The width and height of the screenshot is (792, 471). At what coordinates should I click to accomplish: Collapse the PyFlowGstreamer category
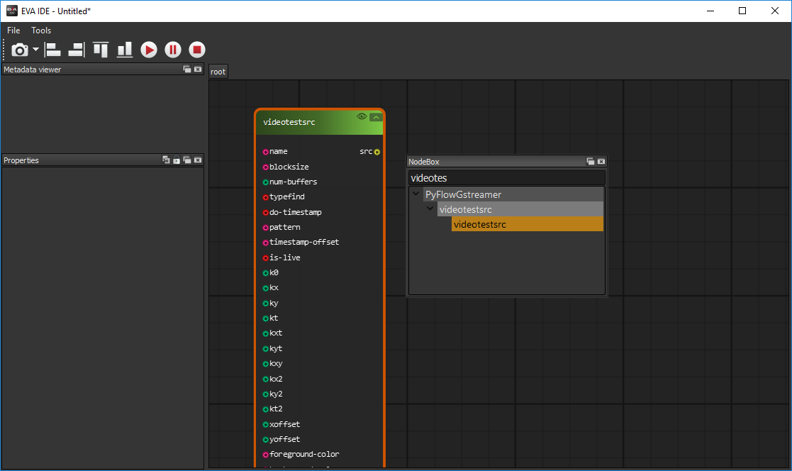416,194
